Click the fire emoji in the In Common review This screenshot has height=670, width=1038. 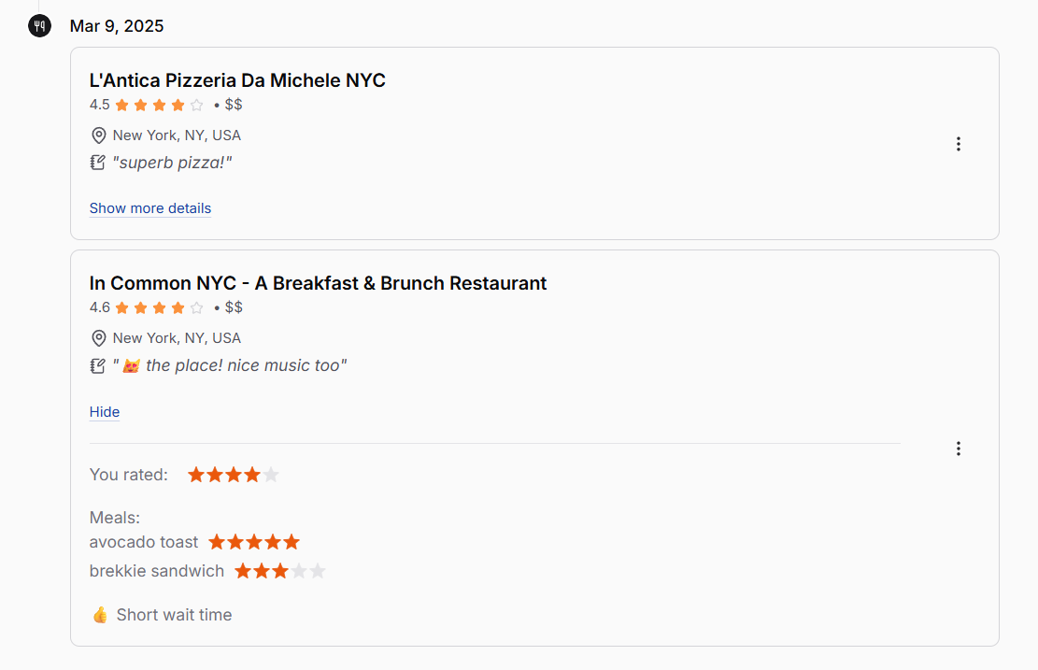[x=129, y=364]
